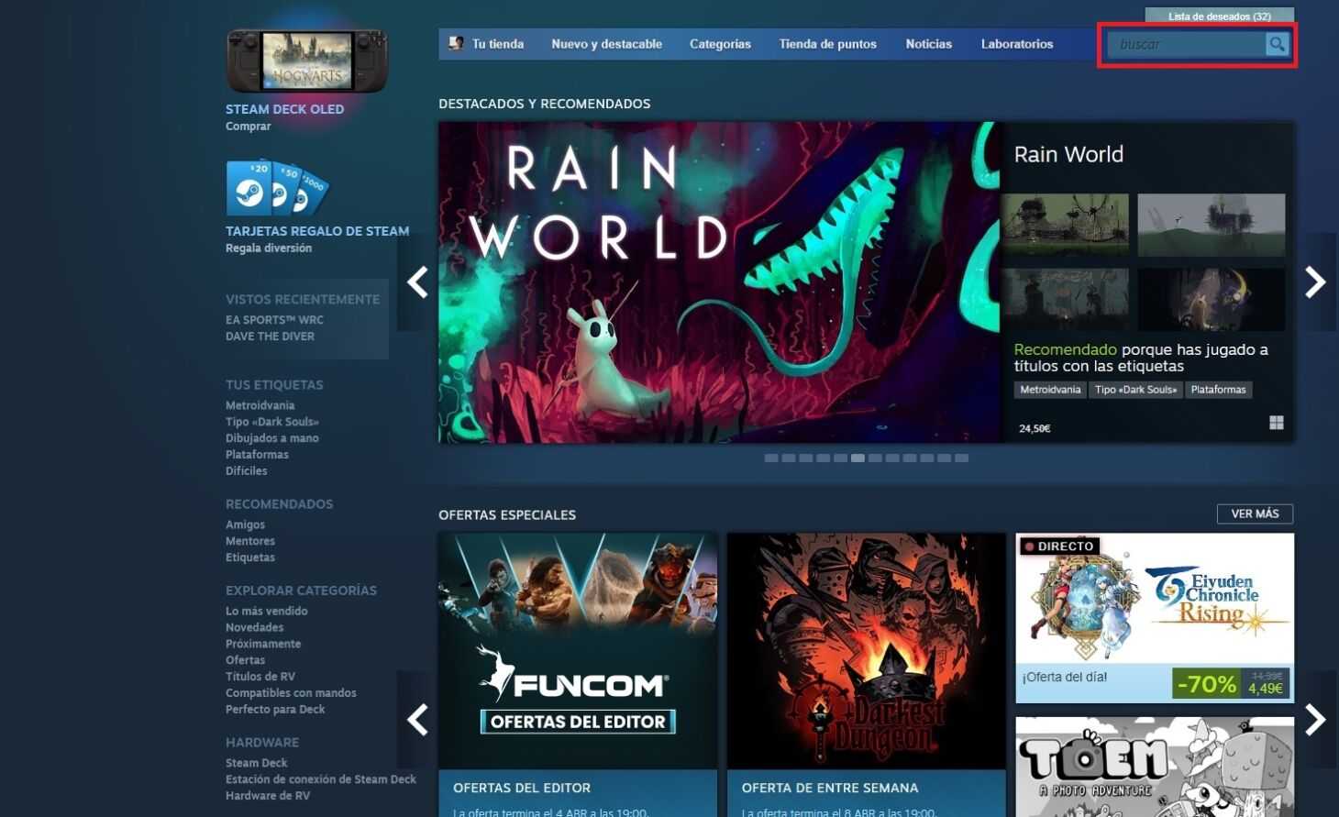Select Metroidvania in Tus etiquetas
The width and height of the screenshot is (1339, 817).
click(x=260, y=405)
